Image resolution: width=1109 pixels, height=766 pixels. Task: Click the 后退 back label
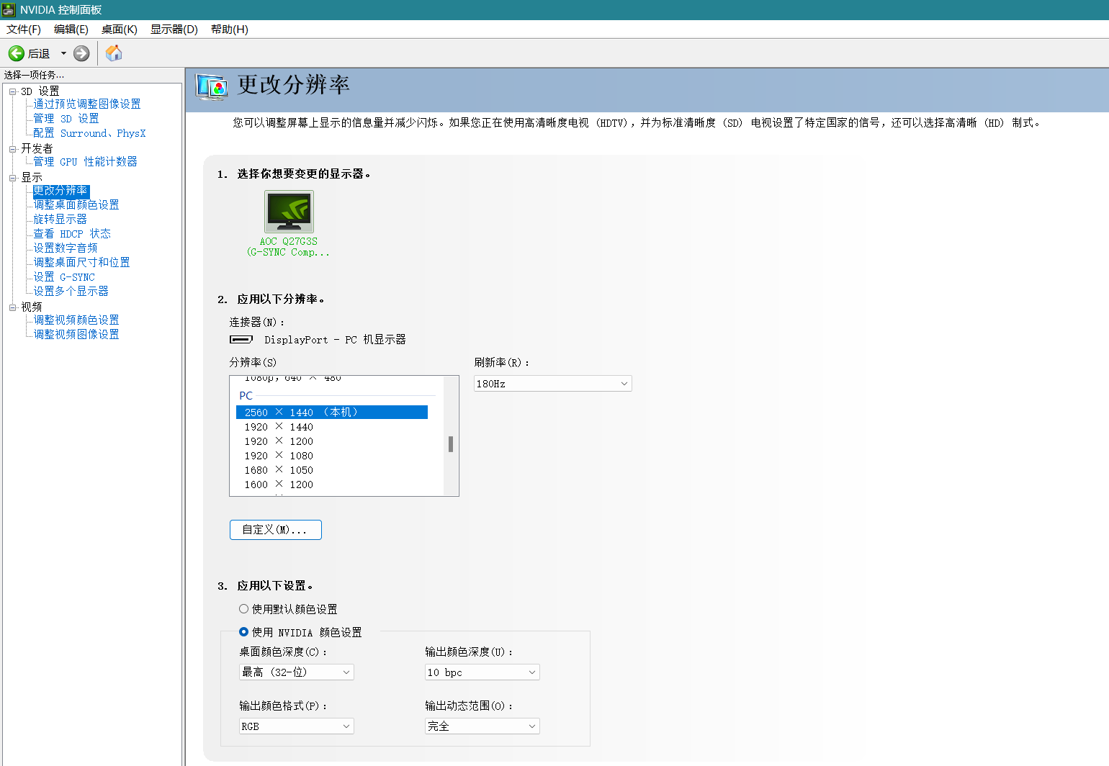tap(39, 54)
